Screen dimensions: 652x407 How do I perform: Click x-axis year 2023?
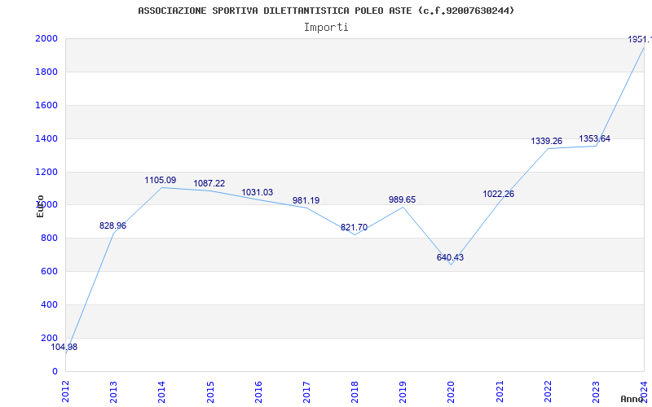[x=596, y=392]
